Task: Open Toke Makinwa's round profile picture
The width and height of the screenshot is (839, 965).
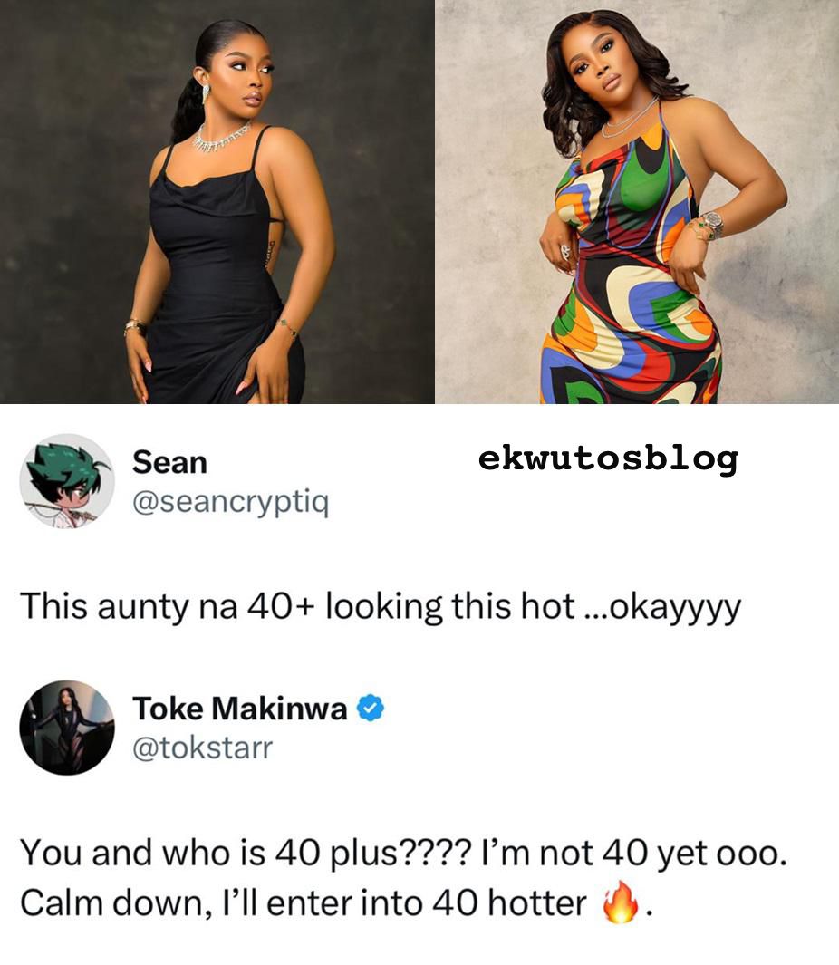Action: click(x=67, y=728)
